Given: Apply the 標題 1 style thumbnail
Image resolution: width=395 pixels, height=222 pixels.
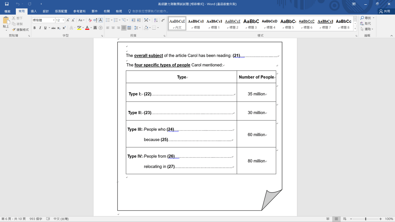Looking at the screenshot, I should coord(214,23).
